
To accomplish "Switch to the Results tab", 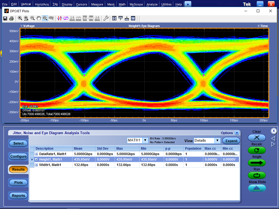I will click(18, 169).
